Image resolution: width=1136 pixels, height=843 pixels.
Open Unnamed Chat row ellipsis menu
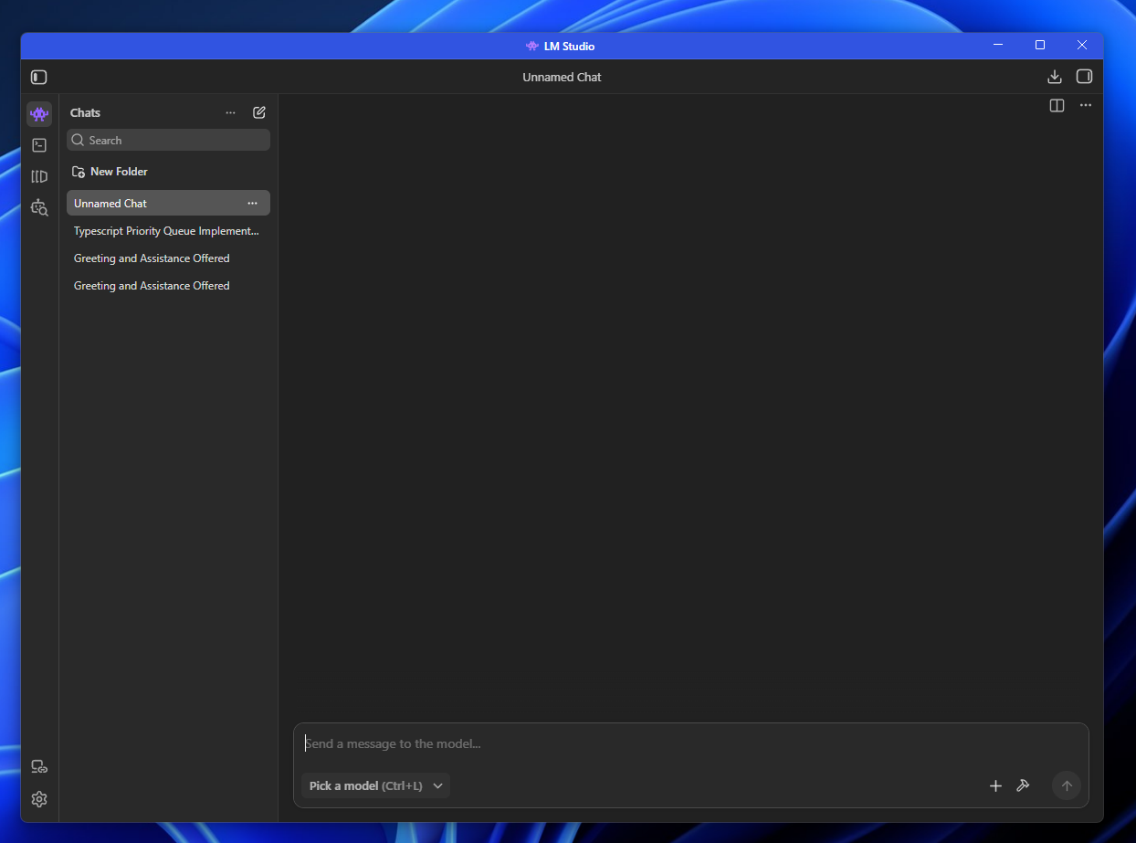253,204
